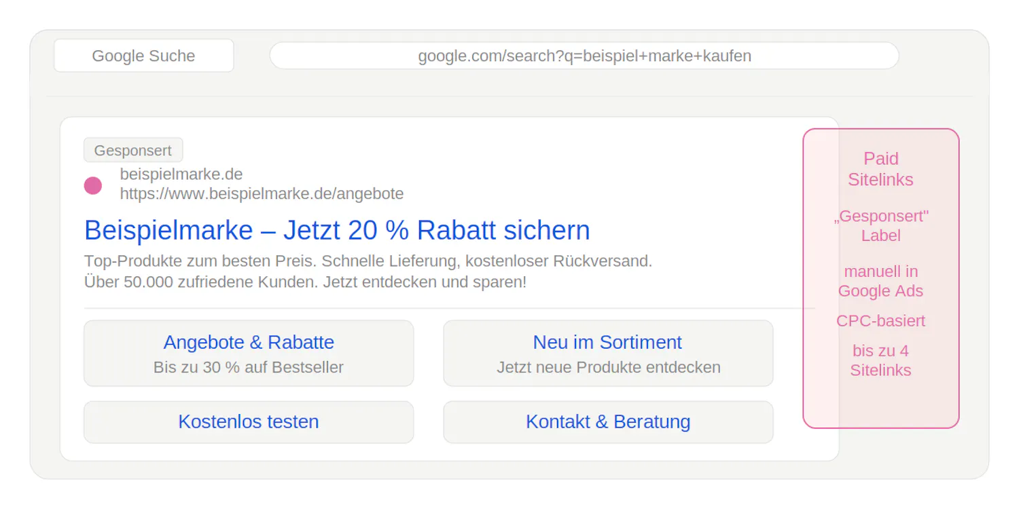Click the „Gesponsert" Label note
1019x509 pixels.
880,226
